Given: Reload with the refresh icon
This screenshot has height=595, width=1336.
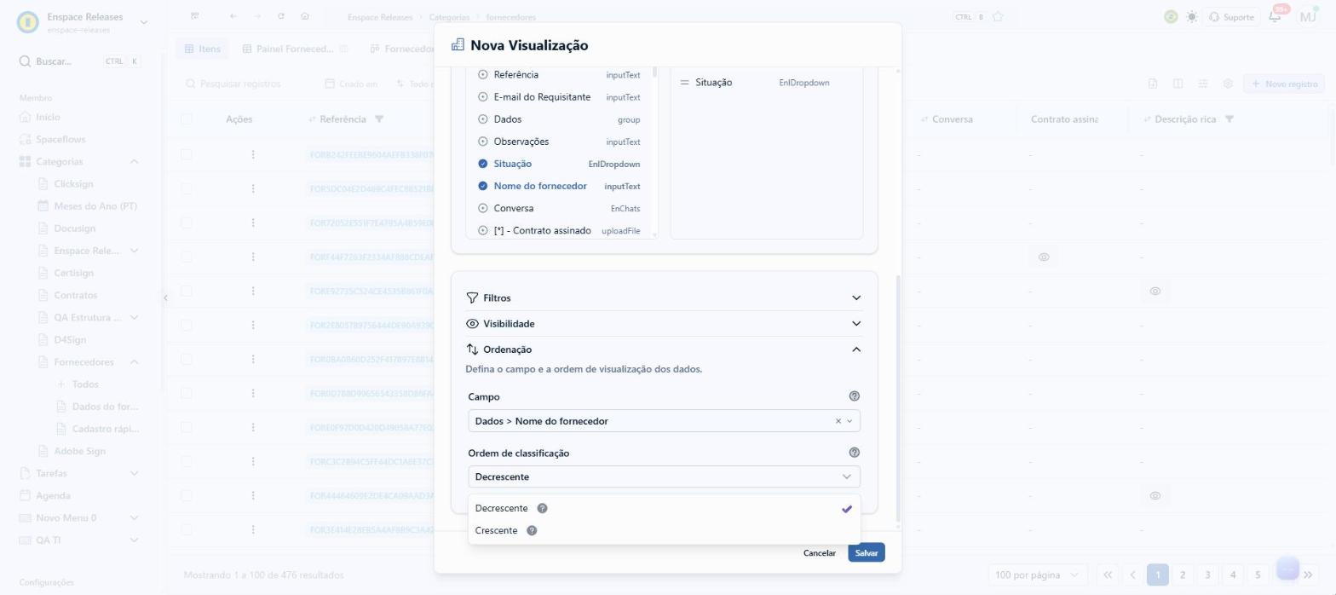Looking at the screenshot, I should pyautogui.click(x=281, y=16).
